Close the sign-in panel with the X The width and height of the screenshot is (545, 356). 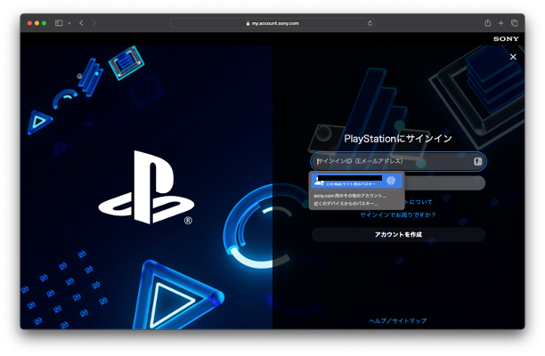click(513, 57)
